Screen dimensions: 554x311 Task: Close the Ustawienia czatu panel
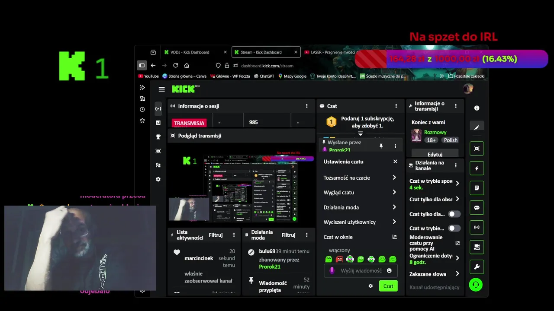[x=395, y=162]
